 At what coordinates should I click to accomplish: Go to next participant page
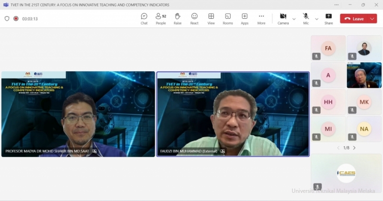tap(354, 148)
